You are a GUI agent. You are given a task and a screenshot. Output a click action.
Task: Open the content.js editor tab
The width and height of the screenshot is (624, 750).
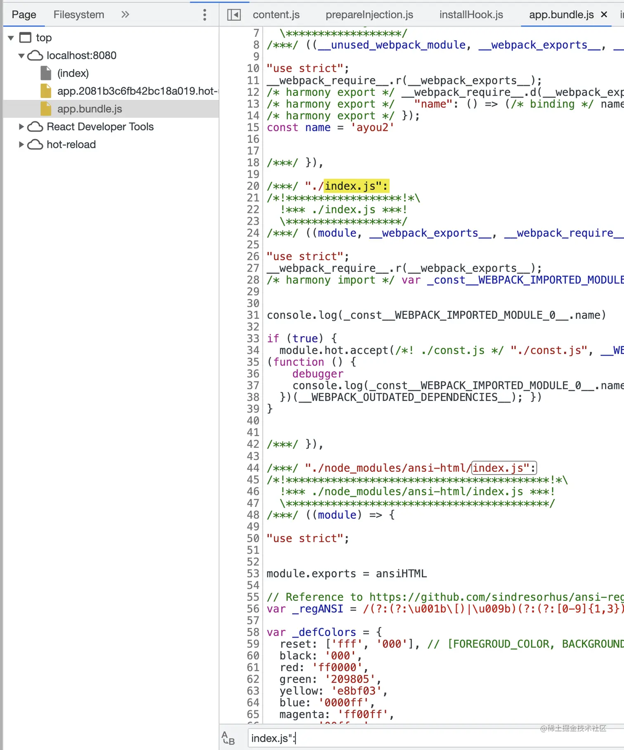(x=276, y=15)
